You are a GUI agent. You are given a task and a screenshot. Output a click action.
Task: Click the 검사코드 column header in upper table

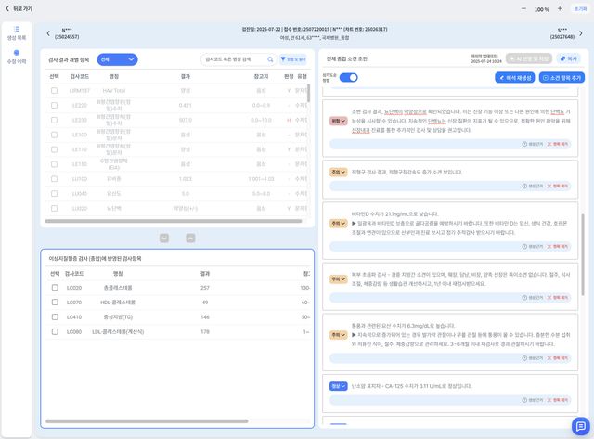click(80, 76)
